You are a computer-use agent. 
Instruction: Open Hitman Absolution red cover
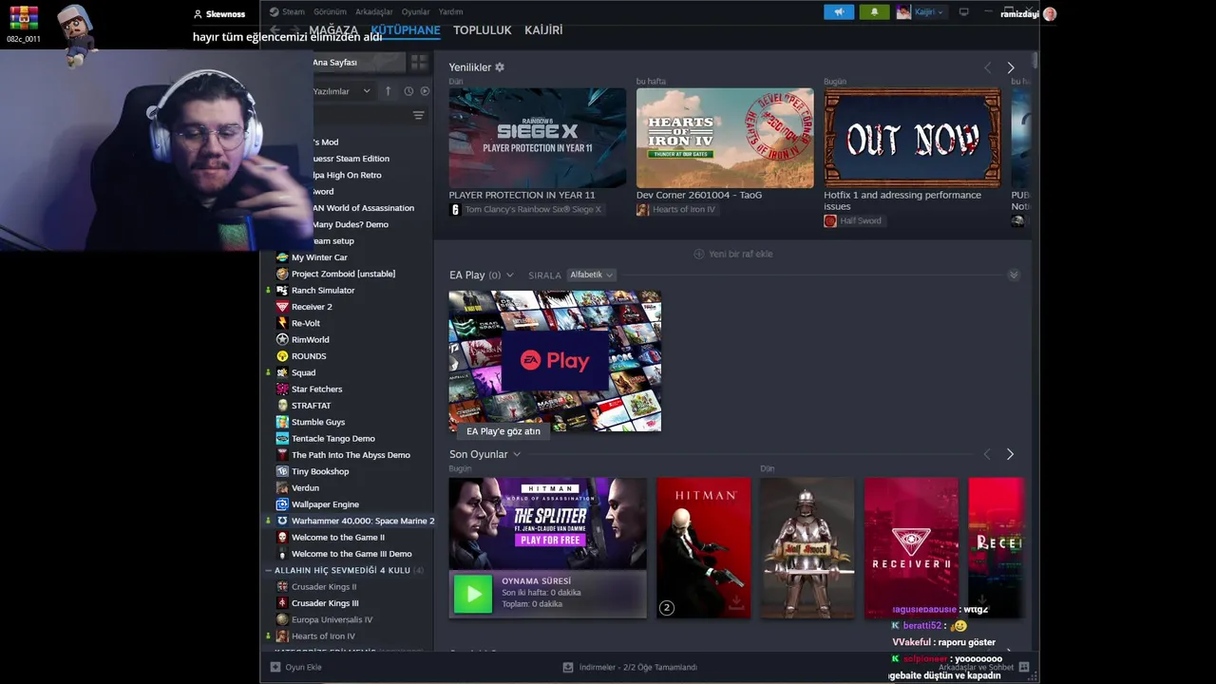(x=703, y=548)
